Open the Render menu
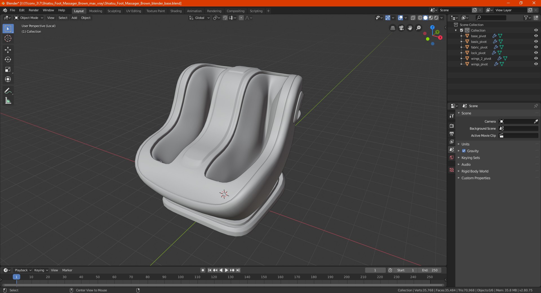The height and width of the screenshot is (293, 541). pyautogui.click(x=34, y=10)
